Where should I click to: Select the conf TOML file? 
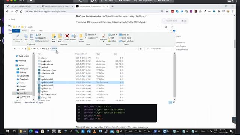pyautogui.click(x=81, y=76)
